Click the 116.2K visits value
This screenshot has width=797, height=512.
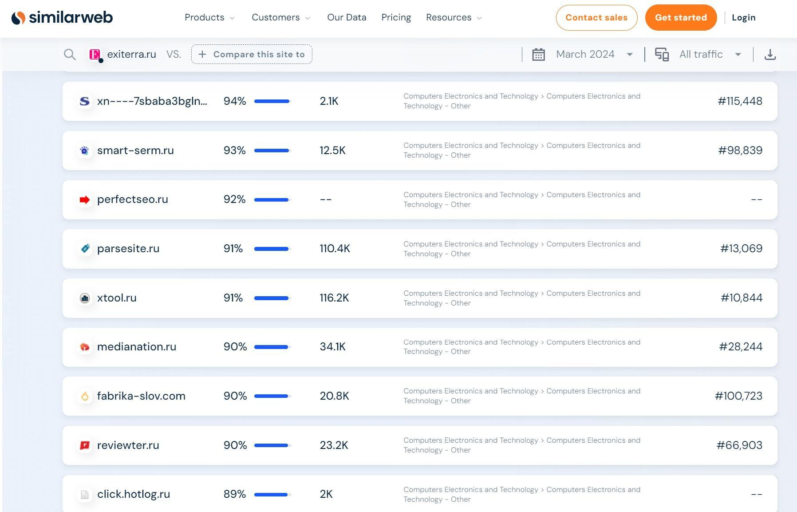335,298
